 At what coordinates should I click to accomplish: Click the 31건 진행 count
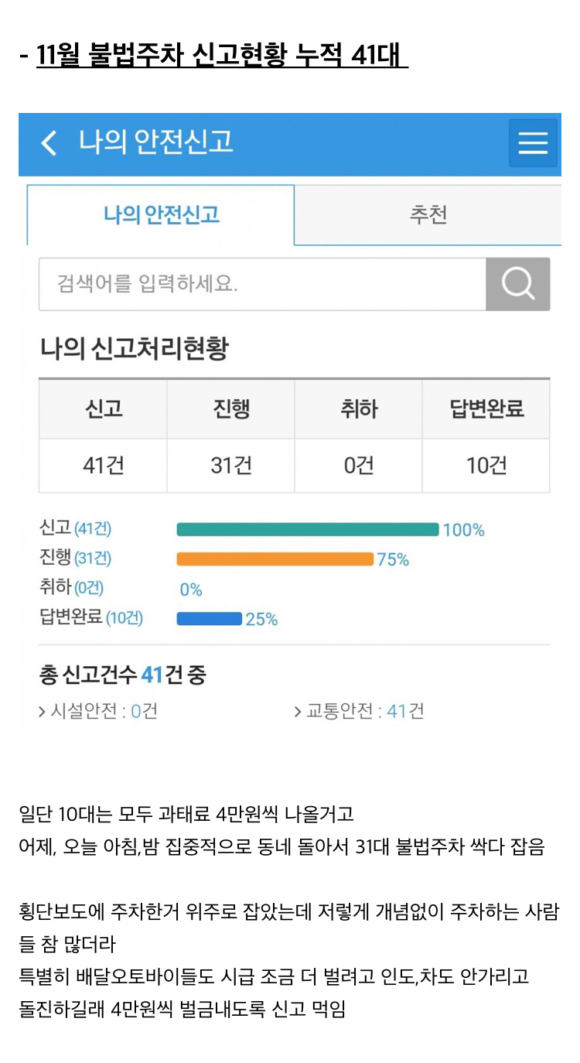(x=230, y=465)
